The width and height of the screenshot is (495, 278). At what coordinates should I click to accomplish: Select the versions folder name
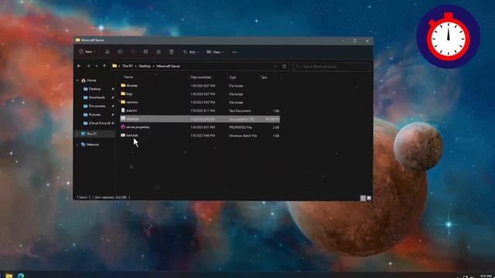[x=132, y=102]
